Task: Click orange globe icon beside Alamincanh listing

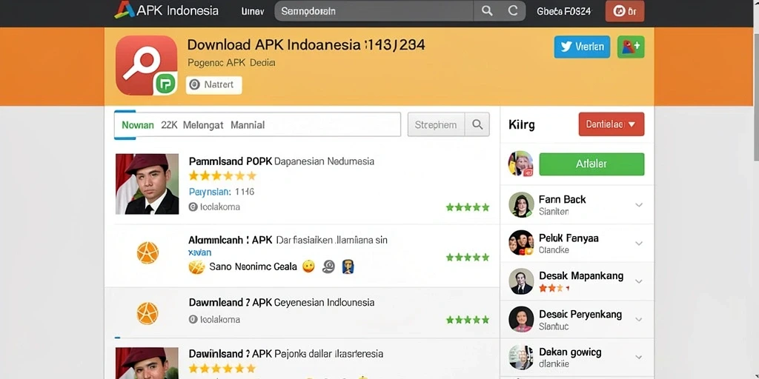Action: pos(148,253)
